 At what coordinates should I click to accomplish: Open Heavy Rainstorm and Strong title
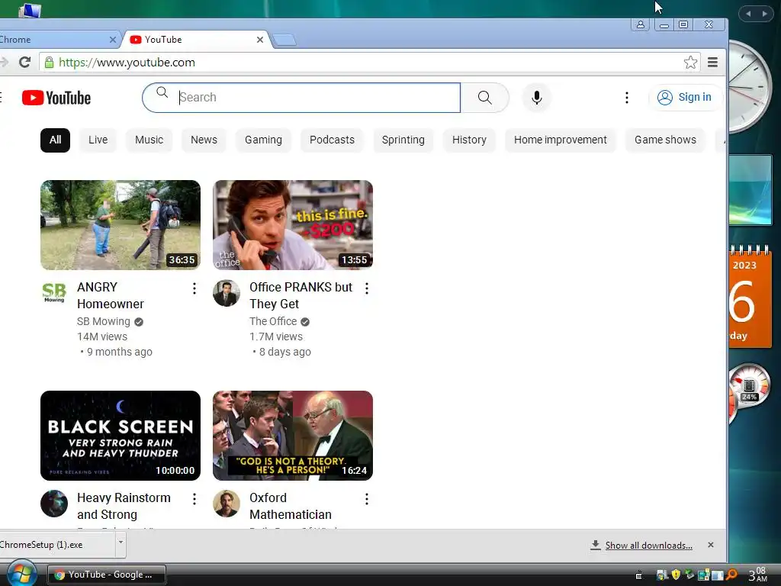coord(124,506)
